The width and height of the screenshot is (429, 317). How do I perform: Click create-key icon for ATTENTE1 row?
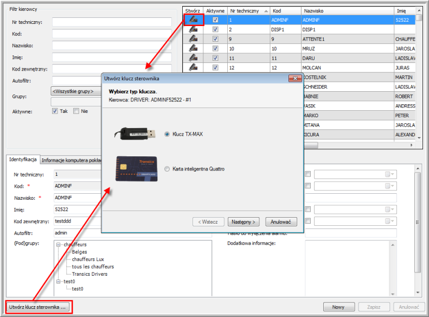tap(193, 39)
